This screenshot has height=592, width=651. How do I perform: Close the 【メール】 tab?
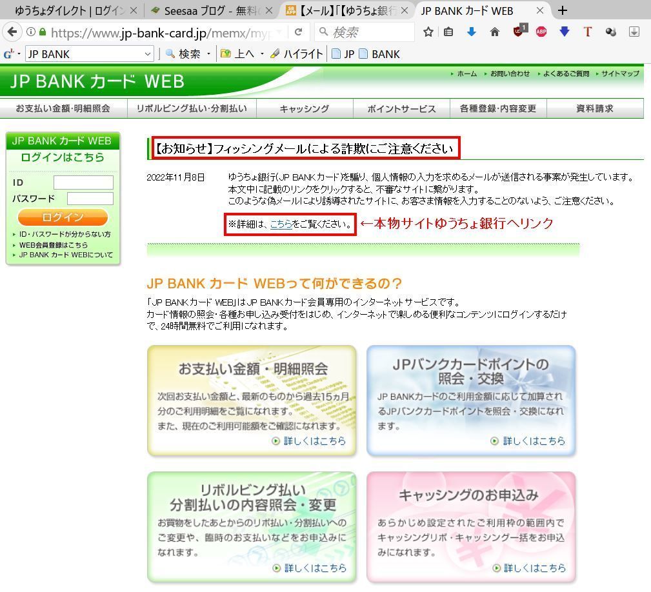tap(405, 11)
